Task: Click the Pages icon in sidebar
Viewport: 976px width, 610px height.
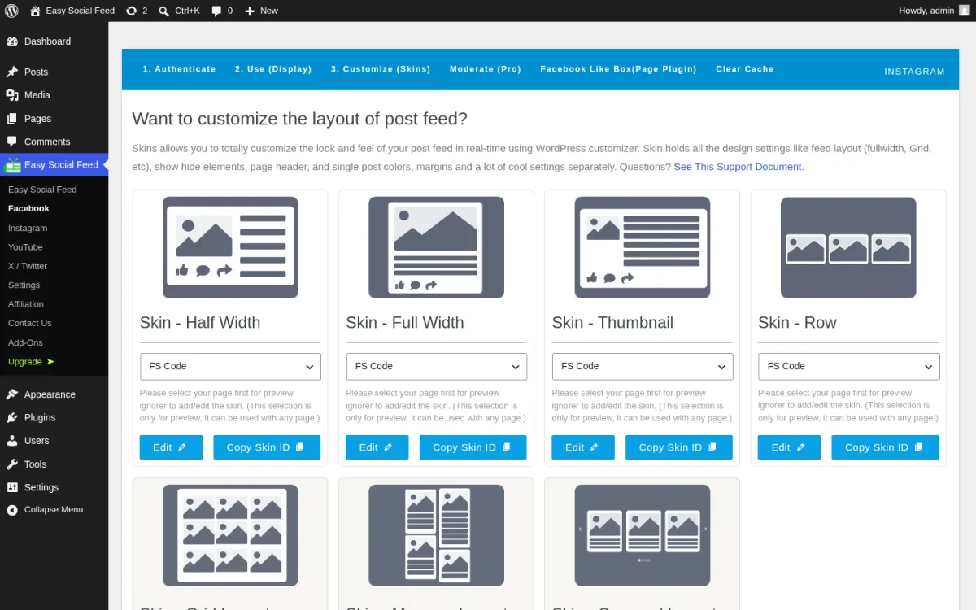Action: pyautogui.click(x=12, y=119)
